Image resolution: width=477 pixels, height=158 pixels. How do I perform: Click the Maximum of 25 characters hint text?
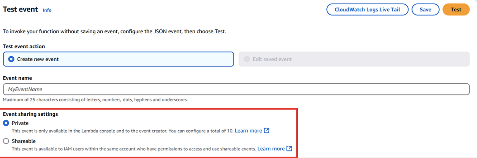pos(95,100)
